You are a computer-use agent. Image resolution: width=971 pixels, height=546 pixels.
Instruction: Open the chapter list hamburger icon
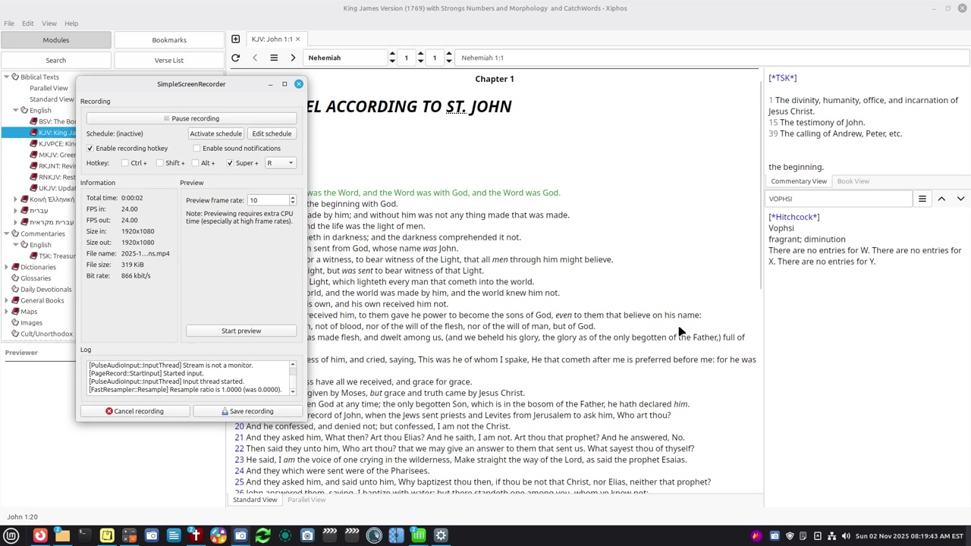[x=274, y=58]
